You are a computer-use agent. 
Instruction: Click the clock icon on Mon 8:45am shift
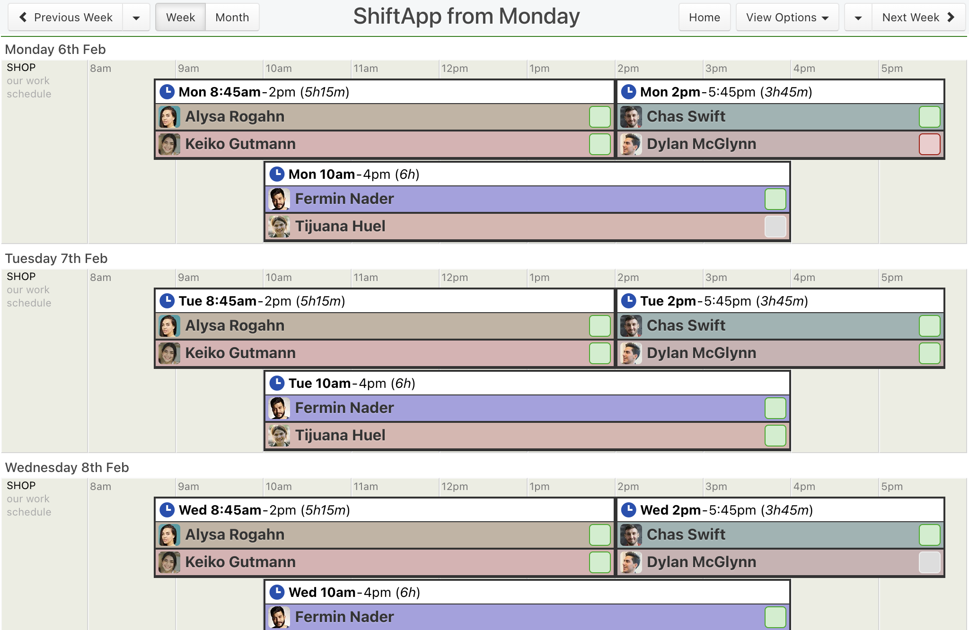pyautogui.click(x=167, y=92)
